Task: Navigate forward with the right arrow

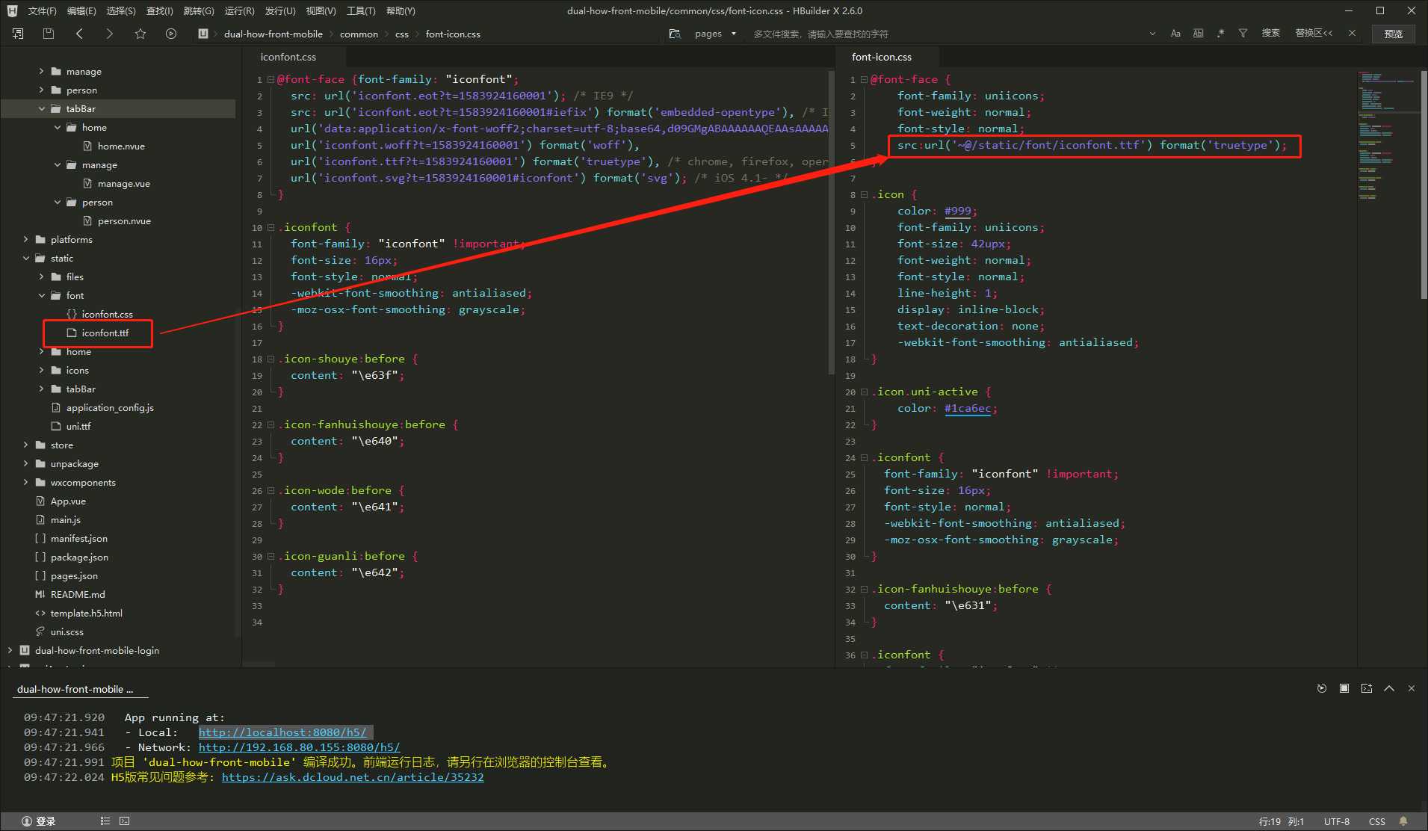Action: point(109,34)
